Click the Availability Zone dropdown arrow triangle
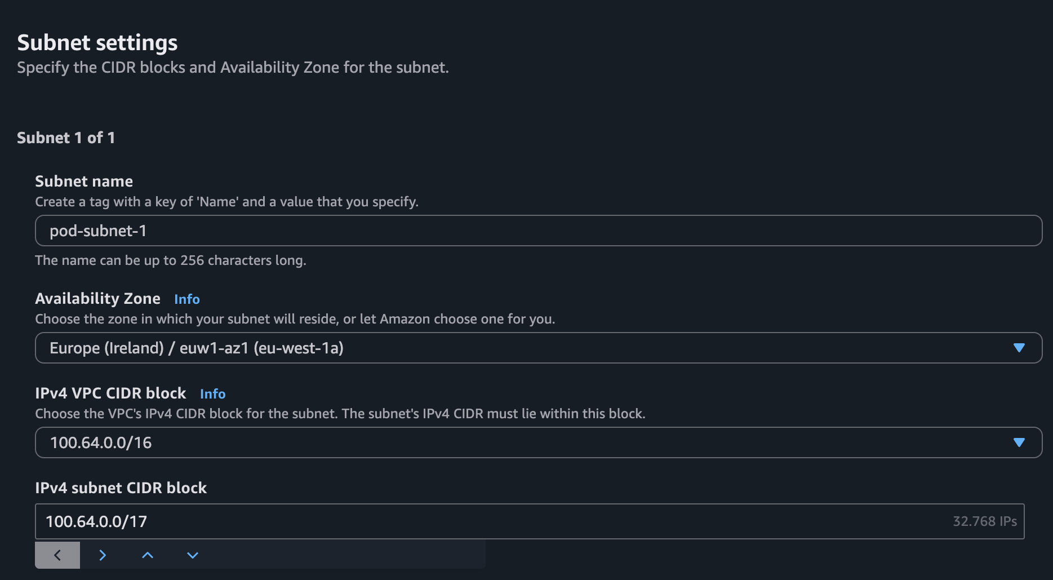Image resolution: width=1053 pixels, height=580 pixels. pos(1019,348)
